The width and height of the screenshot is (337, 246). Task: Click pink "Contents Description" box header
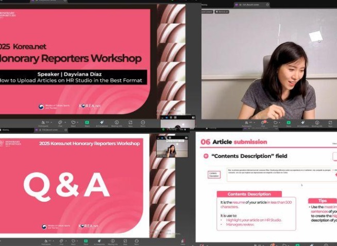[x=249, y=194]
